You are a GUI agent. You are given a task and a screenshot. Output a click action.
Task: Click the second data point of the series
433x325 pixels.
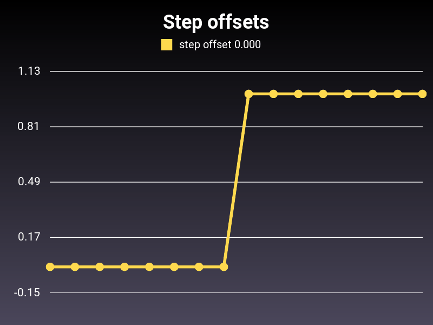(x=75, y=266)
